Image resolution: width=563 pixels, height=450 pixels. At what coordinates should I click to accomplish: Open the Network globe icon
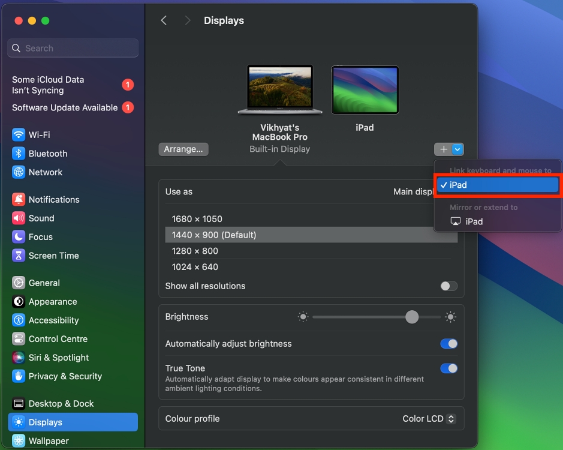[x=19, y=172]
